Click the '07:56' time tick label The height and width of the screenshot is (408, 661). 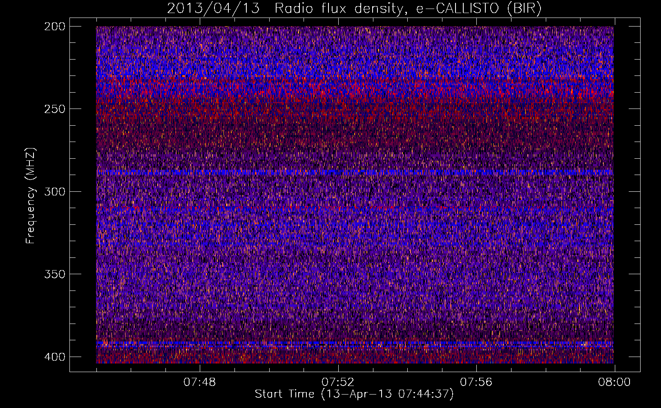(476, 382)
